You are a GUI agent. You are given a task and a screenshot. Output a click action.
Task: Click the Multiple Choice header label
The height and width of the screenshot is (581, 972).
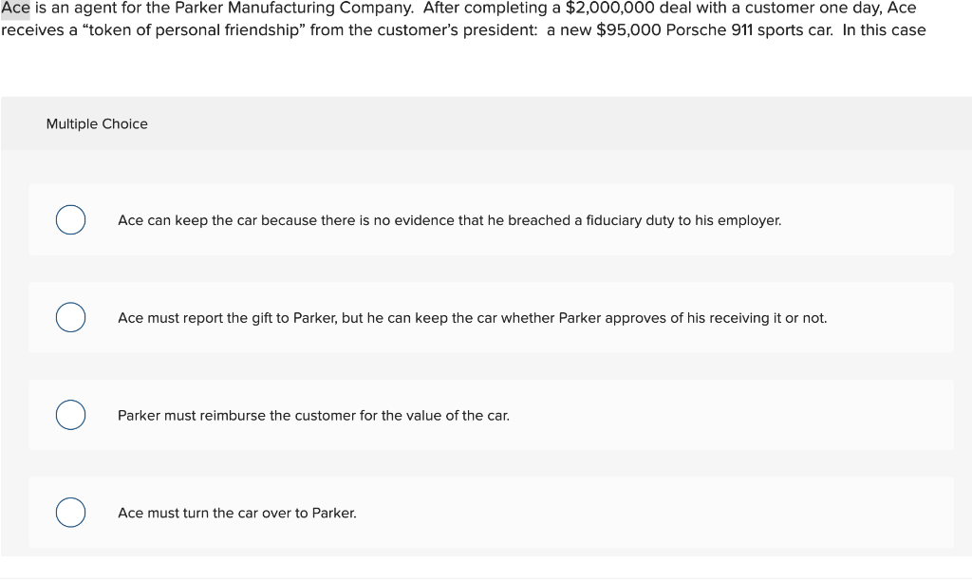pyautogui.click(x=97, y=123)
